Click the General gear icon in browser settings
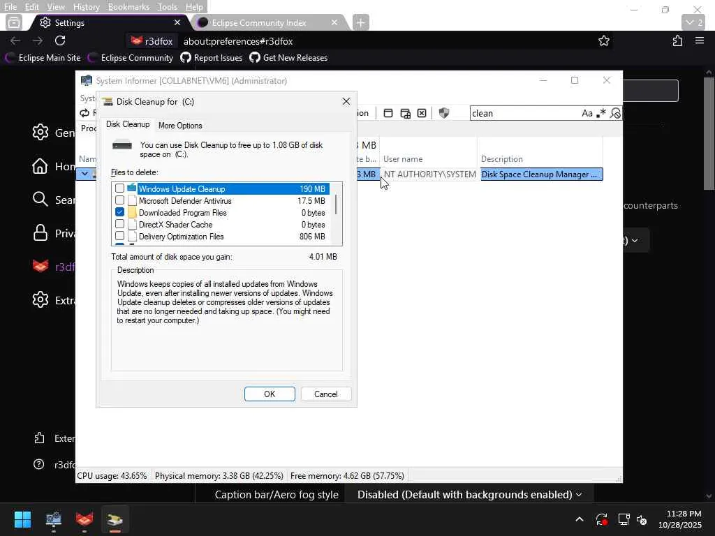This screenshot has height=536, width=715. 40,132
